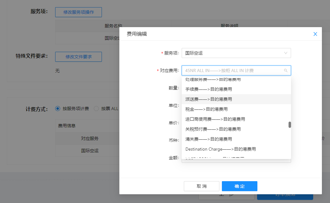Screen dimensions: 330x203
Task: Confirm with the 确定 button
Action: pyautogui.click(x=239, y=186)
